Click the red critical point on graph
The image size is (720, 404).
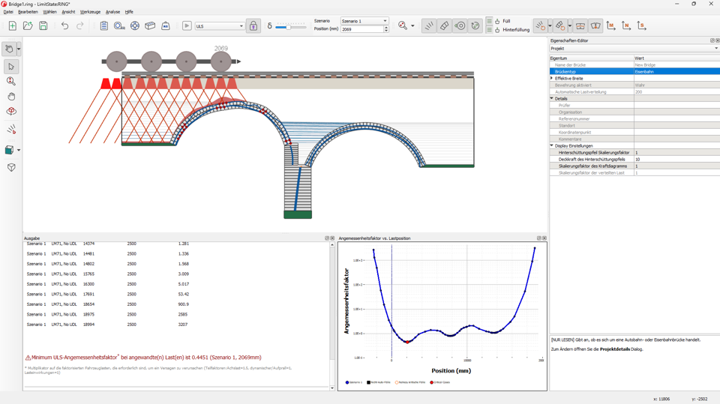pos(407,342)
